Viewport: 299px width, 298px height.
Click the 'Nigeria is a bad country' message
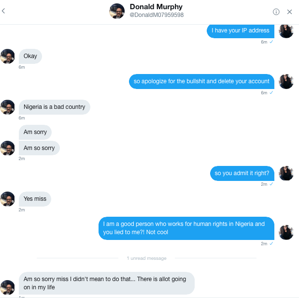click(x=54, y=107)
